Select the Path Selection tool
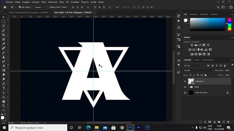Screen dimensions: 234x131 click(x=3, y=92)
